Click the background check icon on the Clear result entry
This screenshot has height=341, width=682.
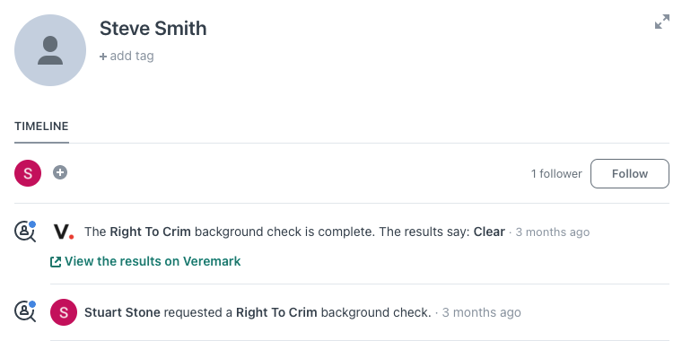25,232
